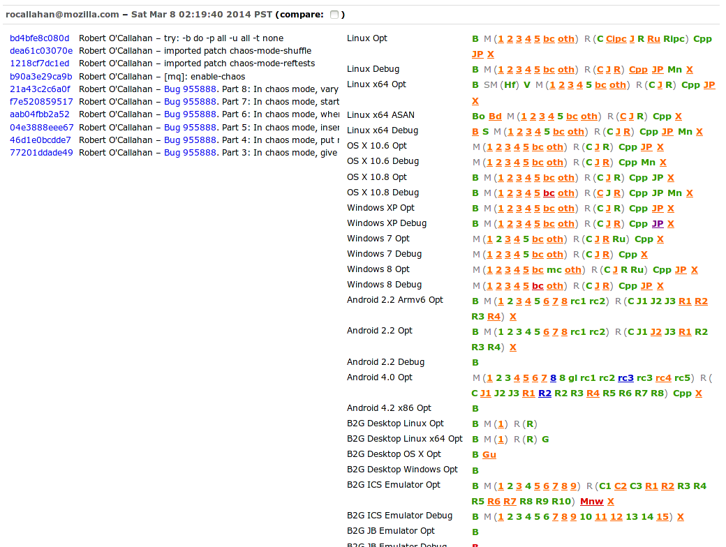Click the 'imported patch chaos-mode-shuffle' message
Image resolution: width=726 pixels, height=547 pixels.
237,51
